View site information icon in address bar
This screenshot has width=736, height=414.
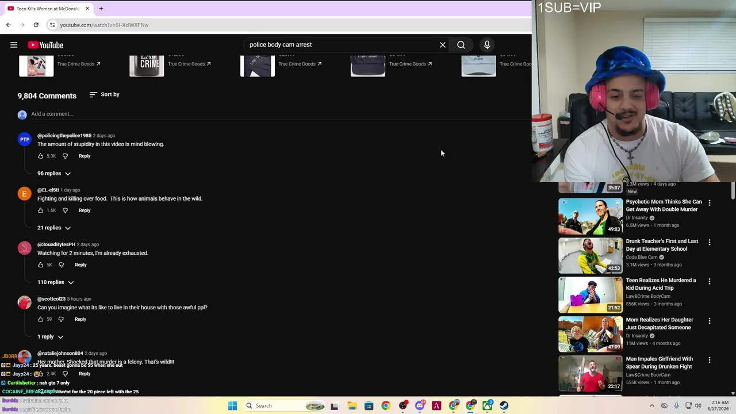coord(52,25)
